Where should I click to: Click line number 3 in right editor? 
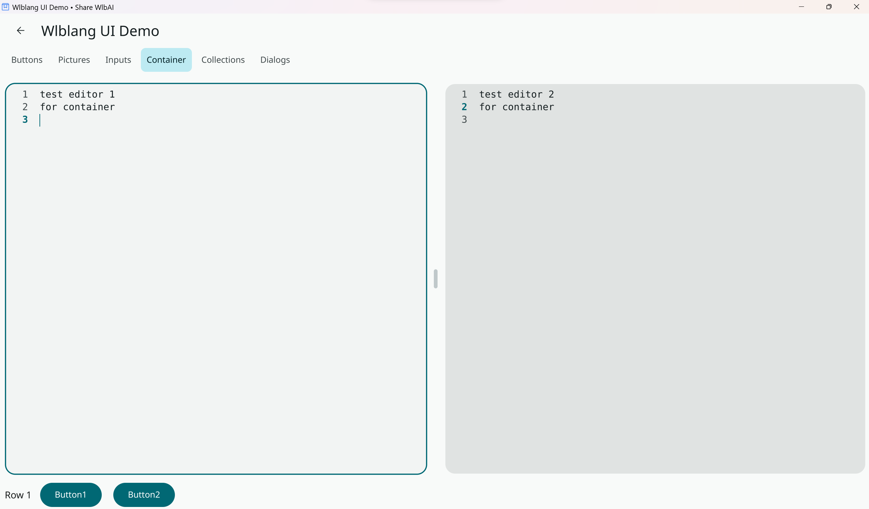[x=464, y=119]
